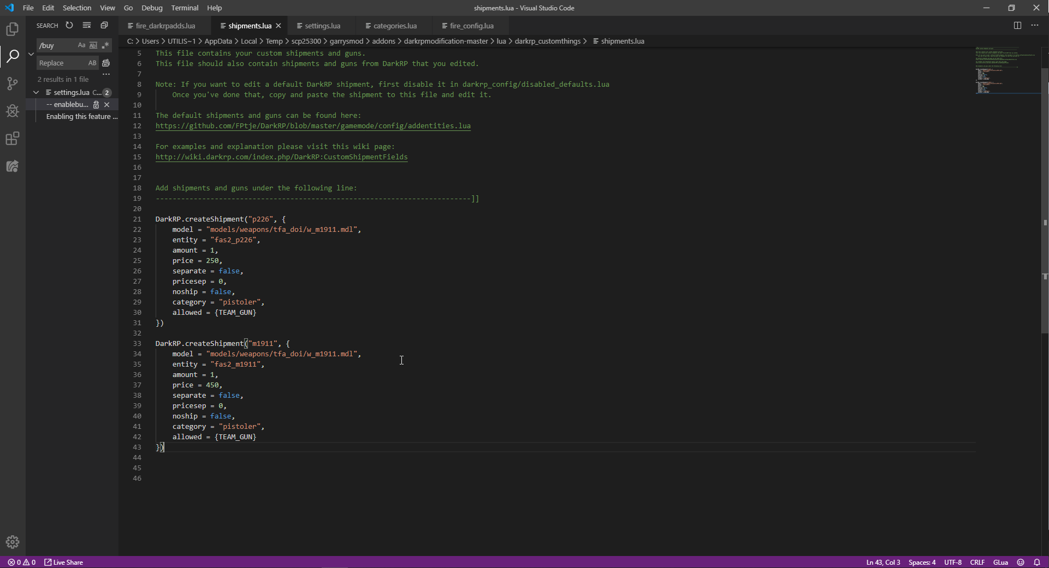The image size is (1049, 568).
Task: Collapse the Replace field with the chevron
Action: pyautogui.click(x=31, y=54)
